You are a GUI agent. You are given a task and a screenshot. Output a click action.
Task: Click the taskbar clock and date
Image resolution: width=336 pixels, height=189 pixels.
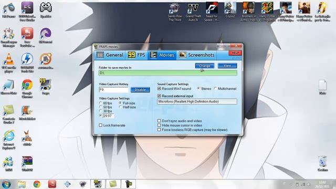click(x=322, y=184)
